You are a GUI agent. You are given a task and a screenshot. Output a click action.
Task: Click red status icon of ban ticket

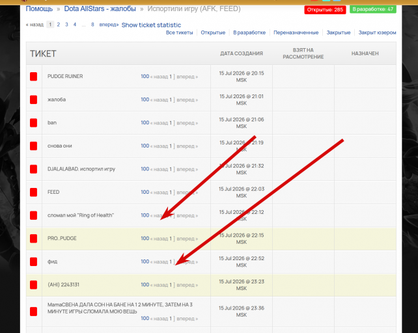click(33, 123)
